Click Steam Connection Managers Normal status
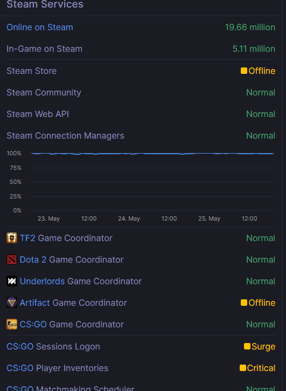 coord(261,136)
